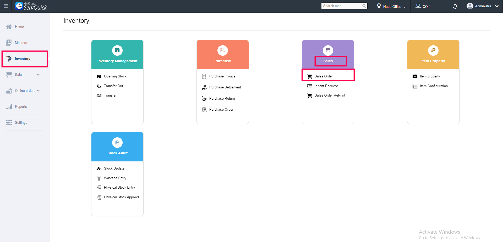
Task: Open the Physical Stock Entry link
Action: coord(119,188)
